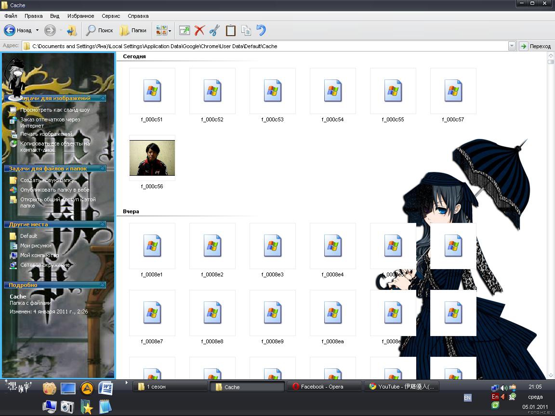Open Сетевое окружение link
Viewport: 555px width, 416px height.
pos(45,265)
